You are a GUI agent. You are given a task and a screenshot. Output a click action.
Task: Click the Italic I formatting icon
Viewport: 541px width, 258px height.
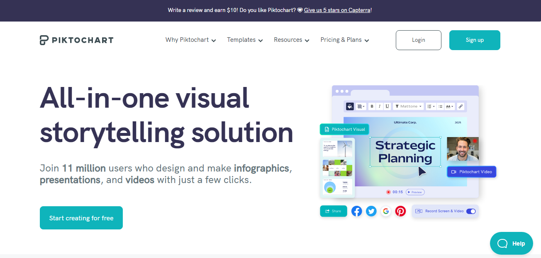tap(380, 106)
